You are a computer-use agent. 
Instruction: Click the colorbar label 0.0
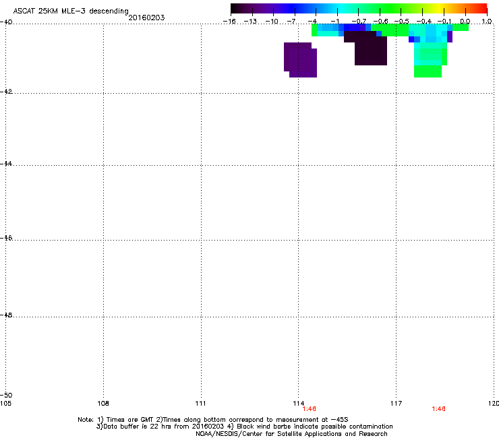click(x=465, y=22)
